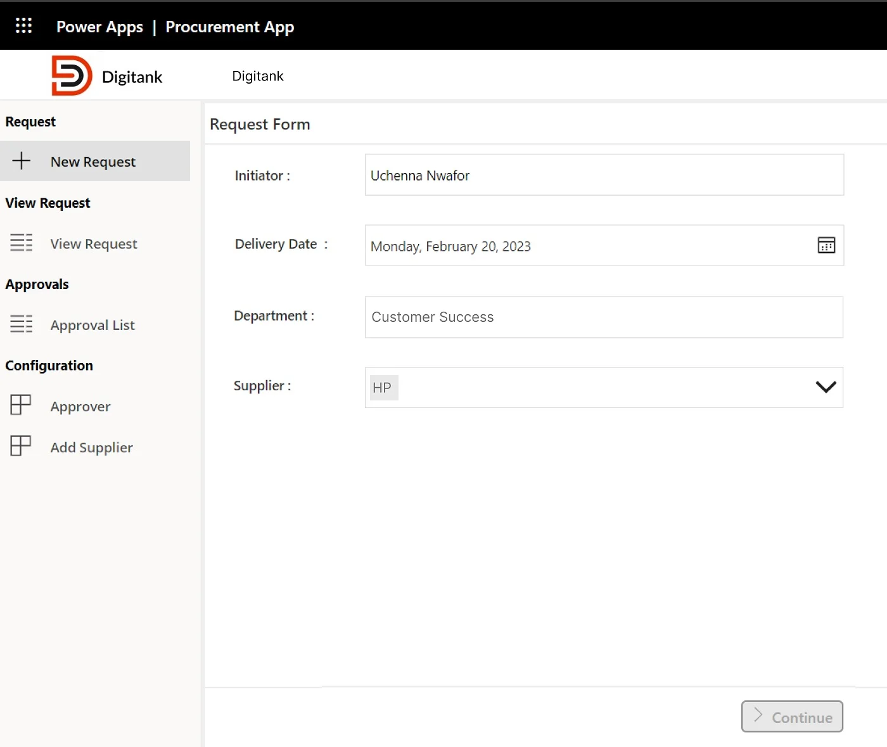The height and width of the screenshot is (747, 887).
Task: Open the app launcher waffle icon
Action: (x=23, y=25)
